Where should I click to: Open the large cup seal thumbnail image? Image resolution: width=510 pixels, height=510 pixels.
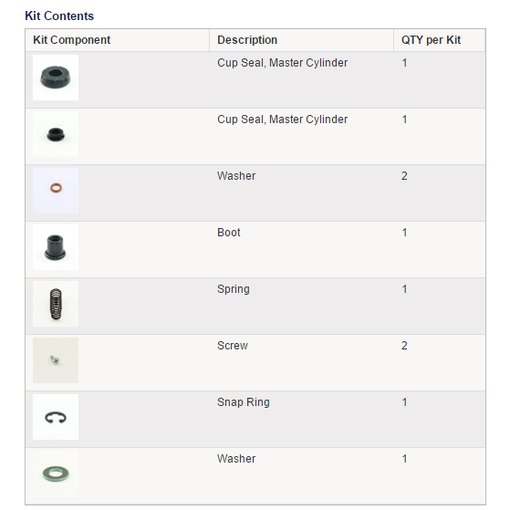pos(56,78)
